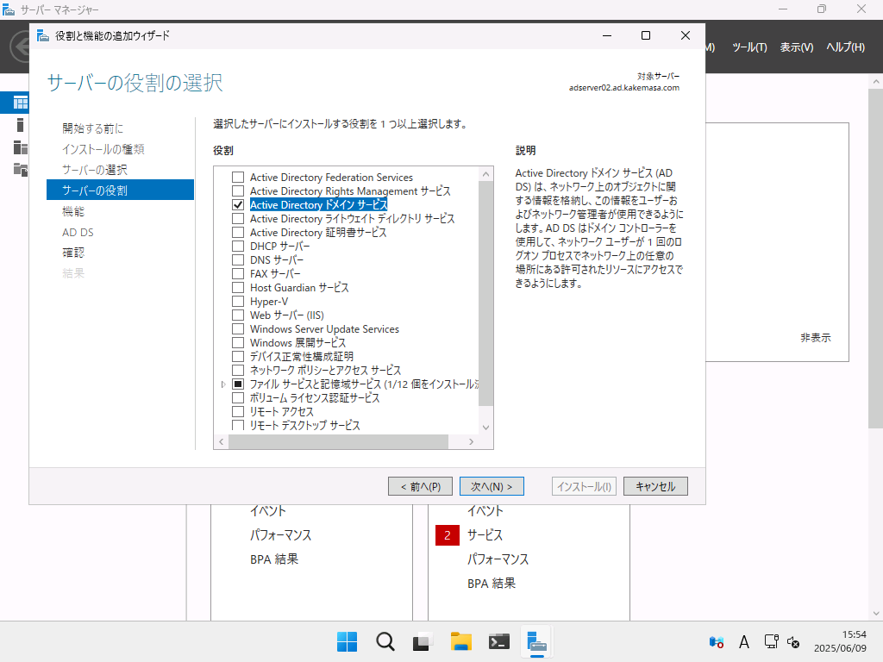Check Web サーバー (IIS) checkbox
883x662 pixels.
pyautogui.click(x=238, y=315)
